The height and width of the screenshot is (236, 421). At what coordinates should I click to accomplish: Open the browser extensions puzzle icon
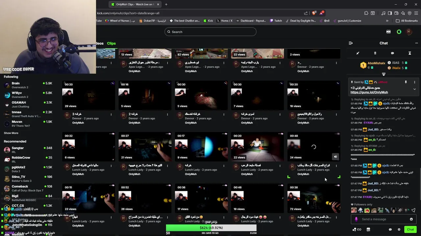coord(366,13)
